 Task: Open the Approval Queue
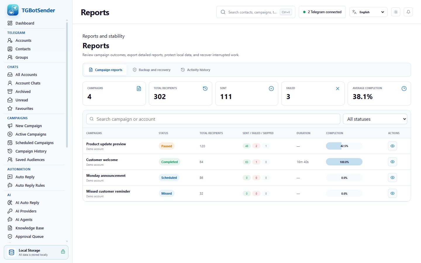point(34,236)
